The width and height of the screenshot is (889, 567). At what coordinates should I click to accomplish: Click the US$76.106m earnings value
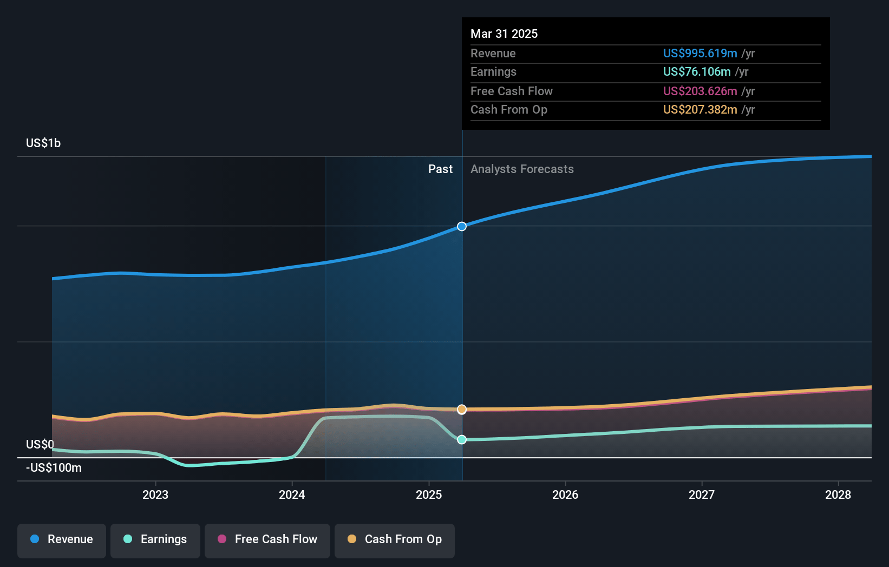pyautogui.click(x=697, y=71)
